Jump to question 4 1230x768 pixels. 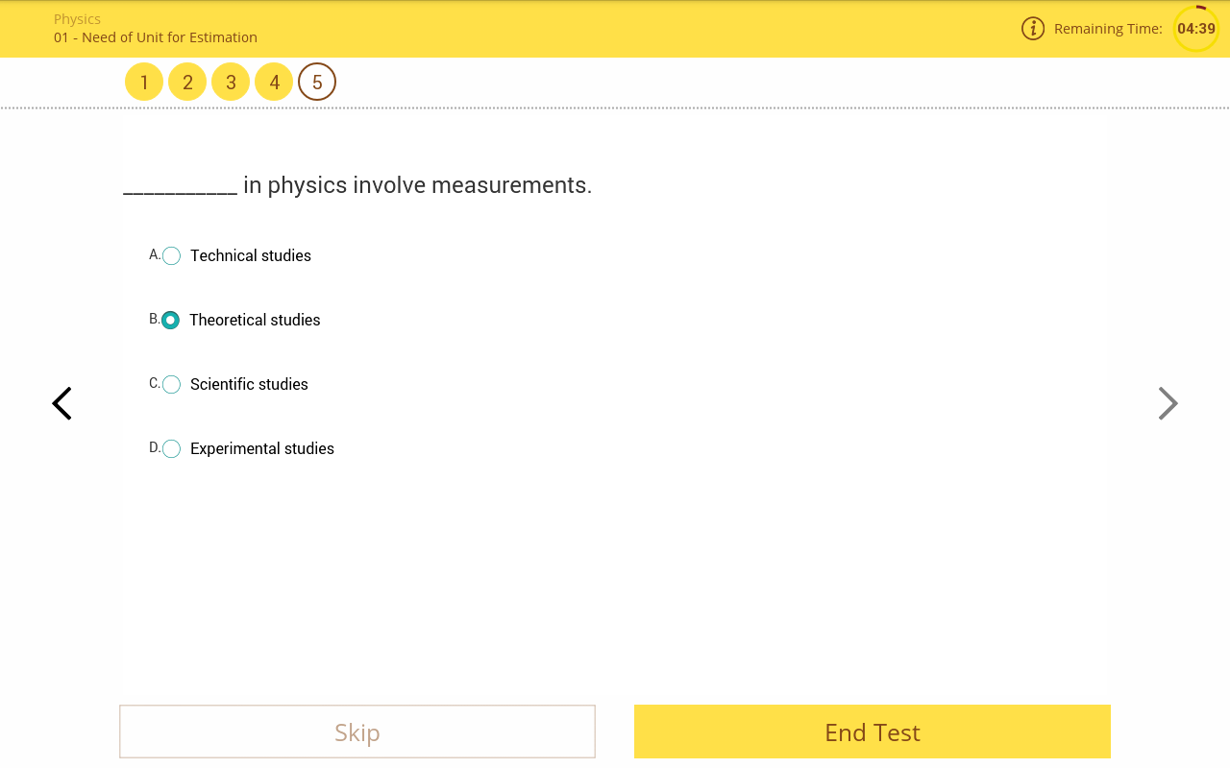point(274,82)
